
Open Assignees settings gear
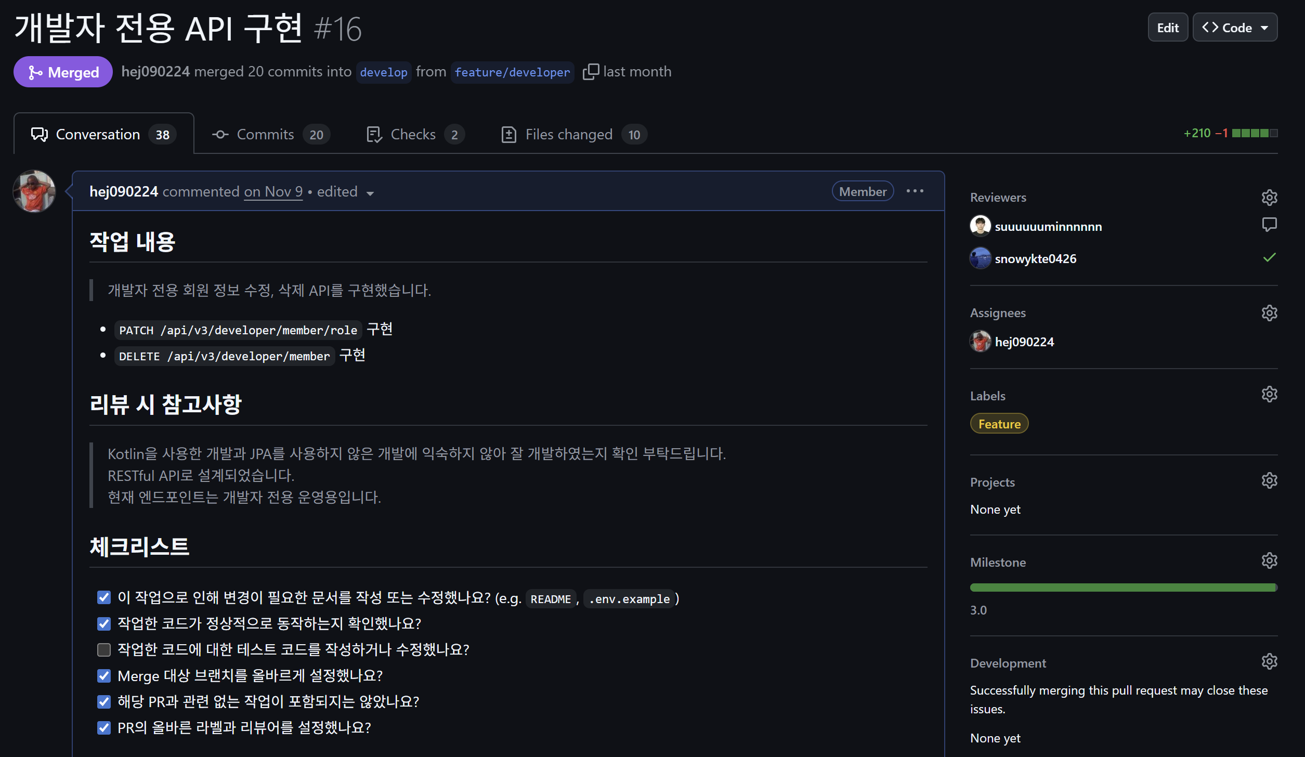coord(1269,313)
